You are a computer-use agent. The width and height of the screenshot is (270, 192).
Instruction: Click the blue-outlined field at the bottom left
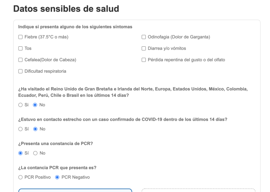coord(75,190)
